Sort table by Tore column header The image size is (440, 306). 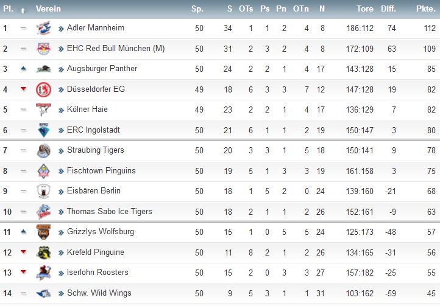[365, 9]
